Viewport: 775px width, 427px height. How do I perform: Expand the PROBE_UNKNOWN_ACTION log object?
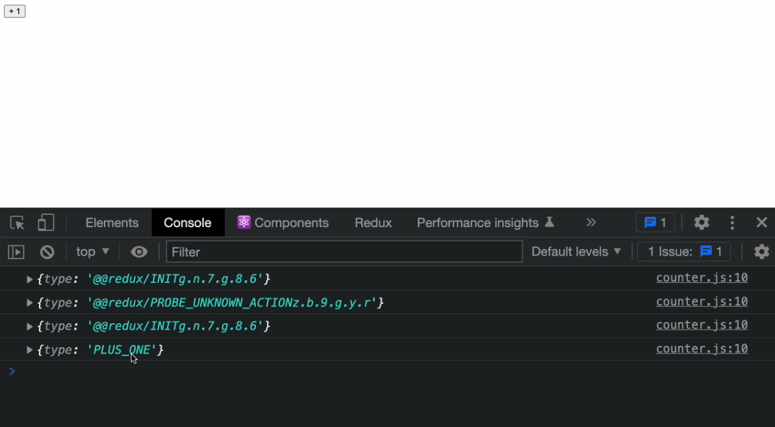29,303
